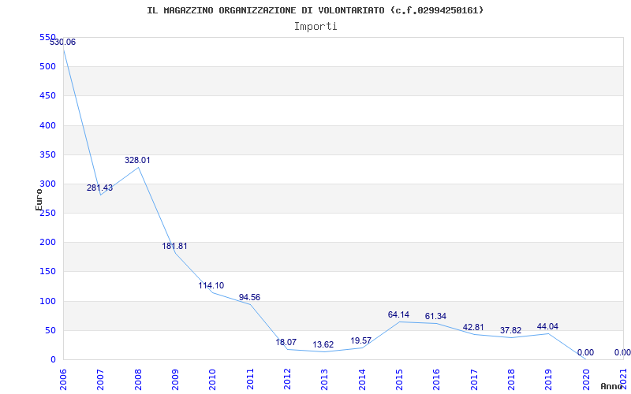Click the 550 y-axis tick label

point(47,37)
